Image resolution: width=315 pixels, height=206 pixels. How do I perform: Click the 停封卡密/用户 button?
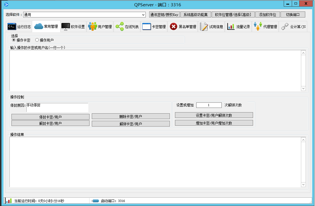50,117
